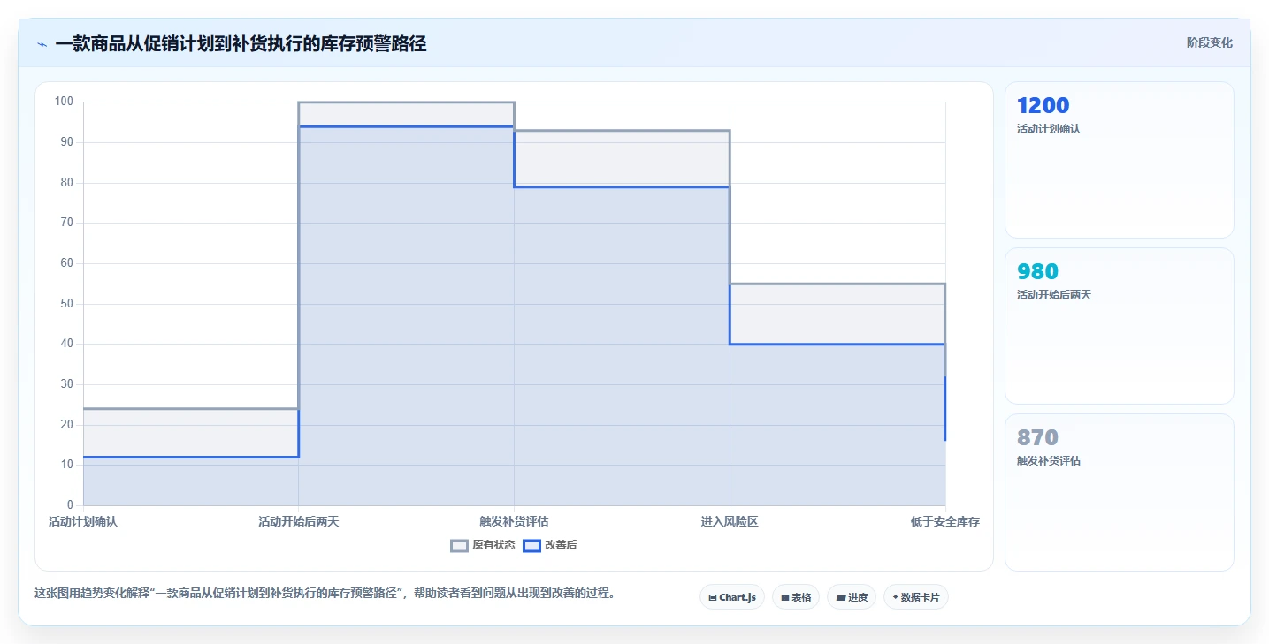
Task: Click the chart title about 库存预警路径
Action: 241,44
